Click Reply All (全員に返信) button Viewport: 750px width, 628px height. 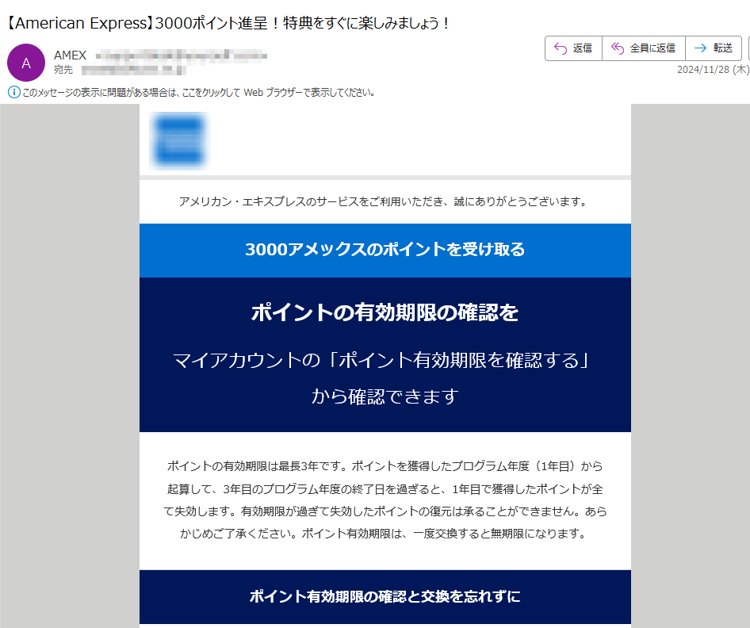tap(643, 48)
